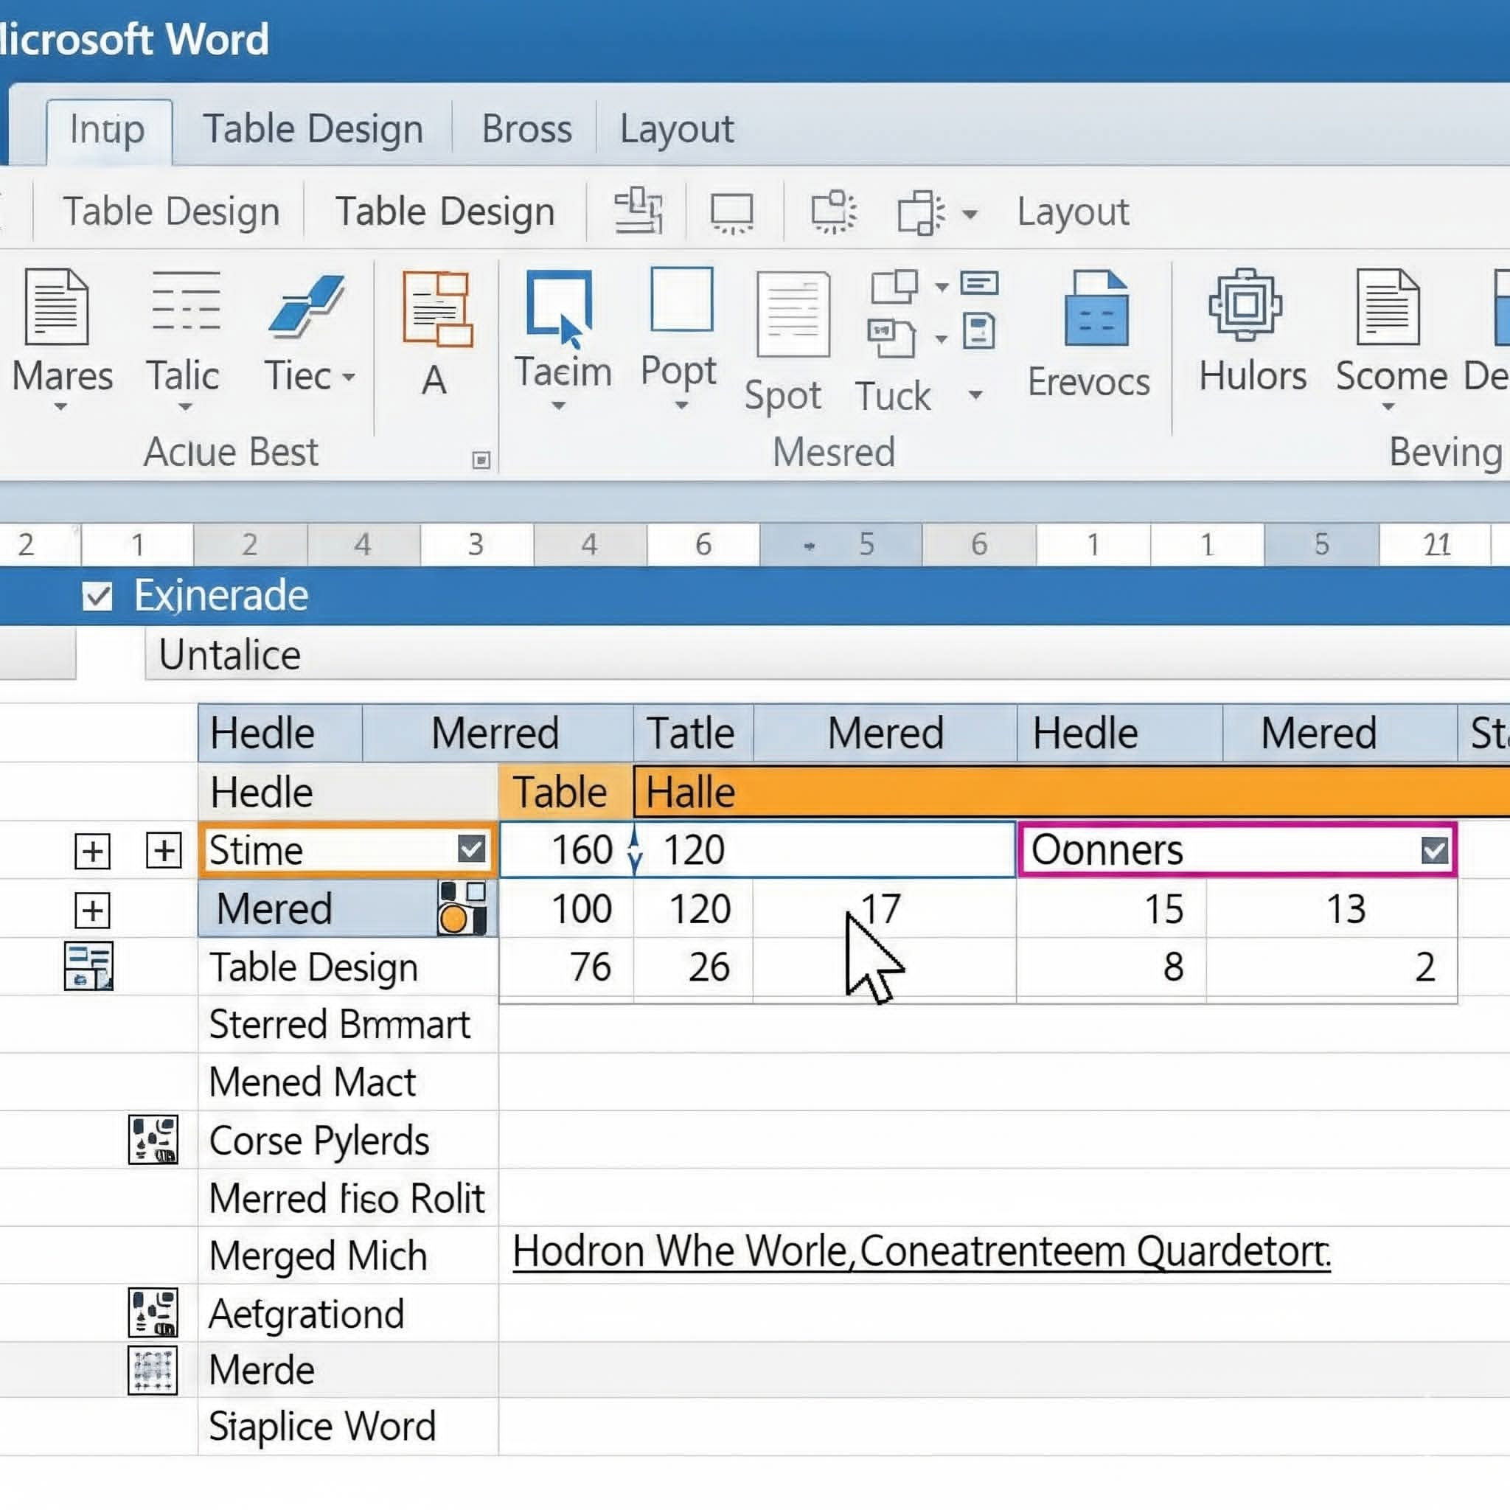Toggle the checkbox in Oonners cell
This screenshot has width=1510, height=1510.
click(x=1433, y=849)
